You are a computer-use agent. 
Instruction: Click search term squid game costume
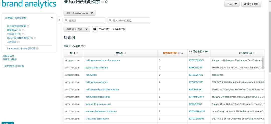(97, 68)
